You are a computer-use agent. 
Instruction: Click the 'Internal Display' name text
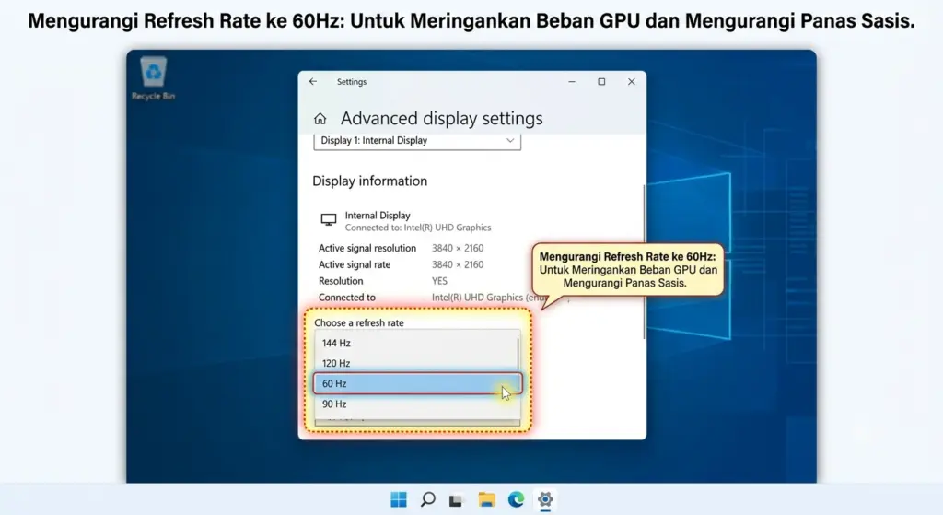click(378, 216)
